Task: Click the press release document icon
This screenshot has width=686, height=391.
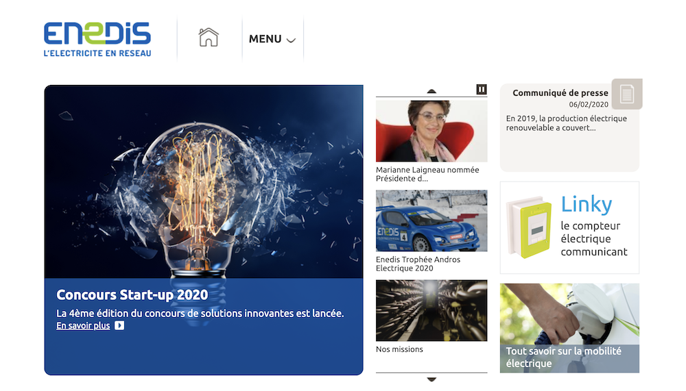Action: click(x=626, y=94)
